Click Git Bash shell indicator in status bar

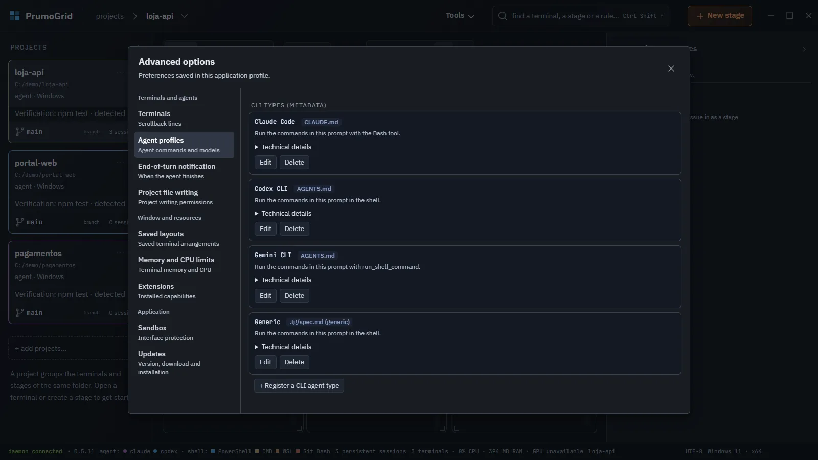click(313, 451)
